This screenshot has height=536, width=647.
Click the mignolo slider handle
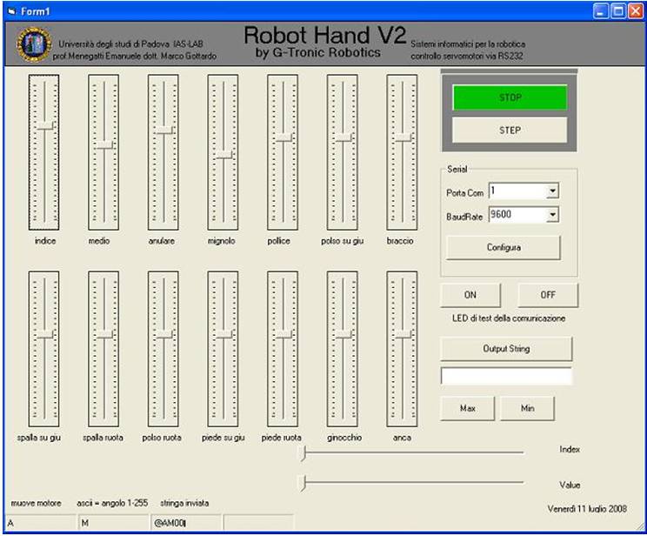click(x=223, y=154)
